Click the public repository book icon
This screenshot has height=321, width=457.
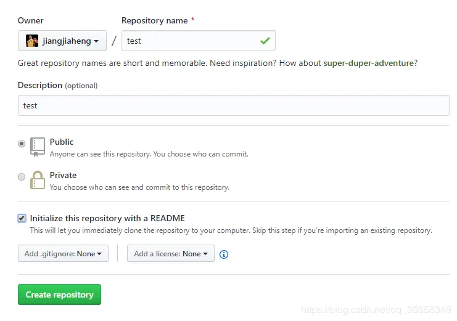38,147
